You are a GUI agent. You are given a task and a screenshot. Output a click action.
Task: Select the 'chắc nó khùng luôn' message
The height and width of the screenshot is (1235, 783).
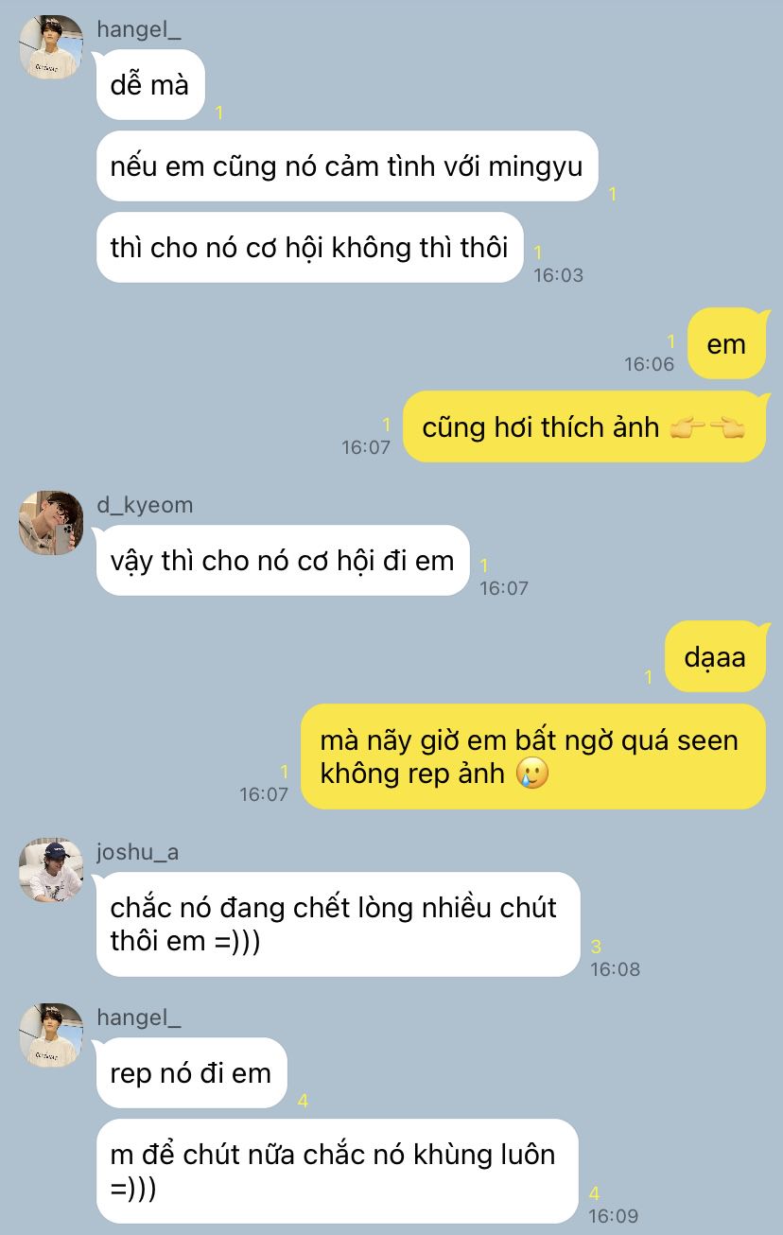(x=337, y=1172)
